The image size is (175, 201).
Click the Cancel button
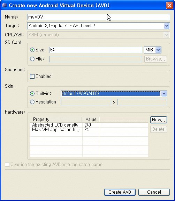click(x=154, y=192)
